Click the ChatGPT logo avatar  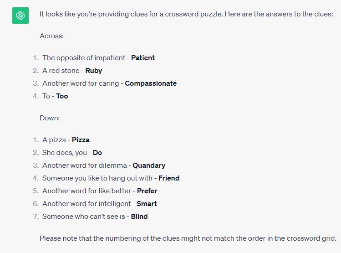click(20, 15)
